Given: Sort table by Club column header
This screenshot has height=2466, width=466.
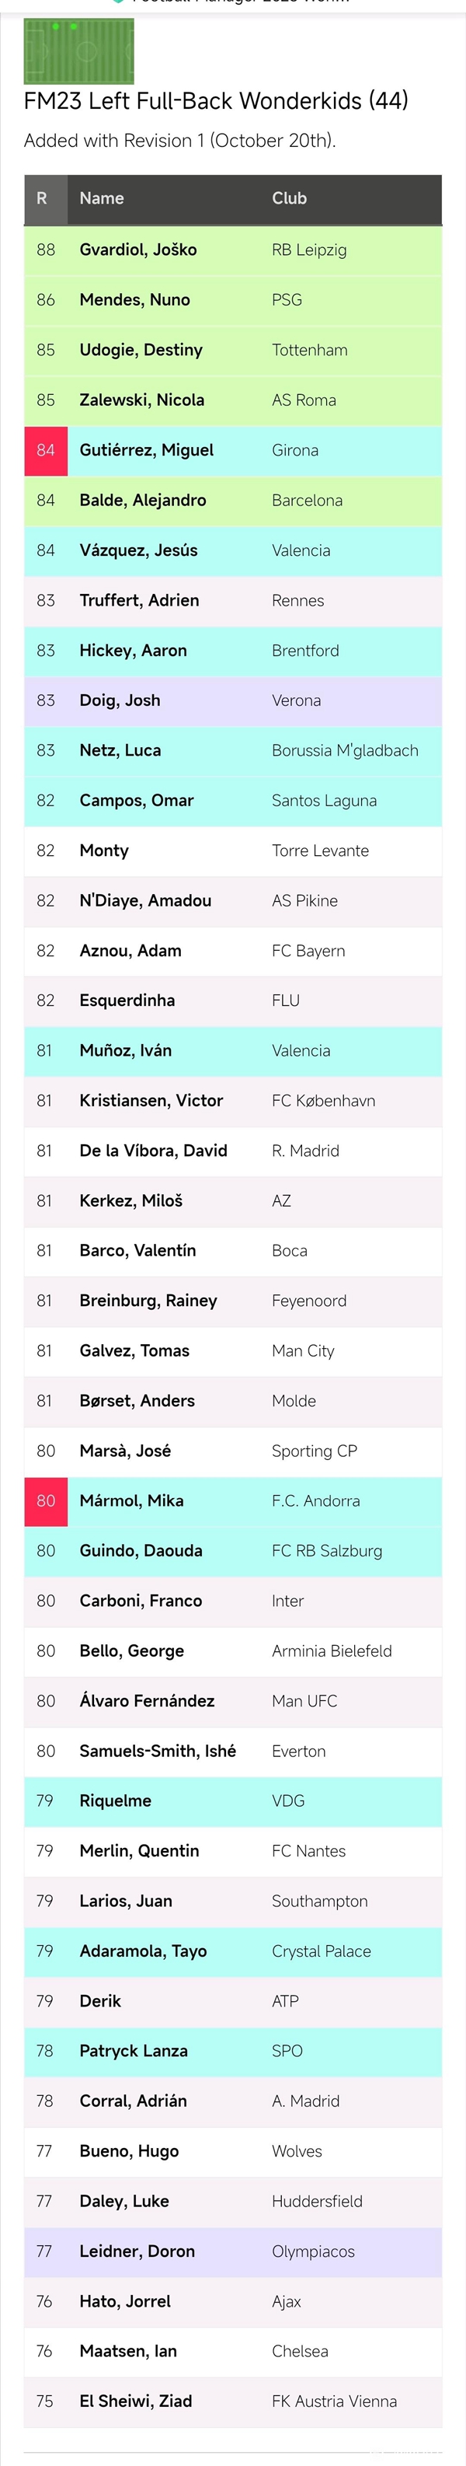Looking at the screenshot, I should (x=289, y=198).
